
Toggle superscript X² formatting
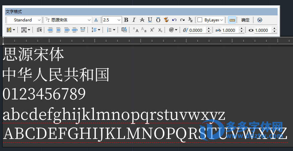(x=152, y=30)
